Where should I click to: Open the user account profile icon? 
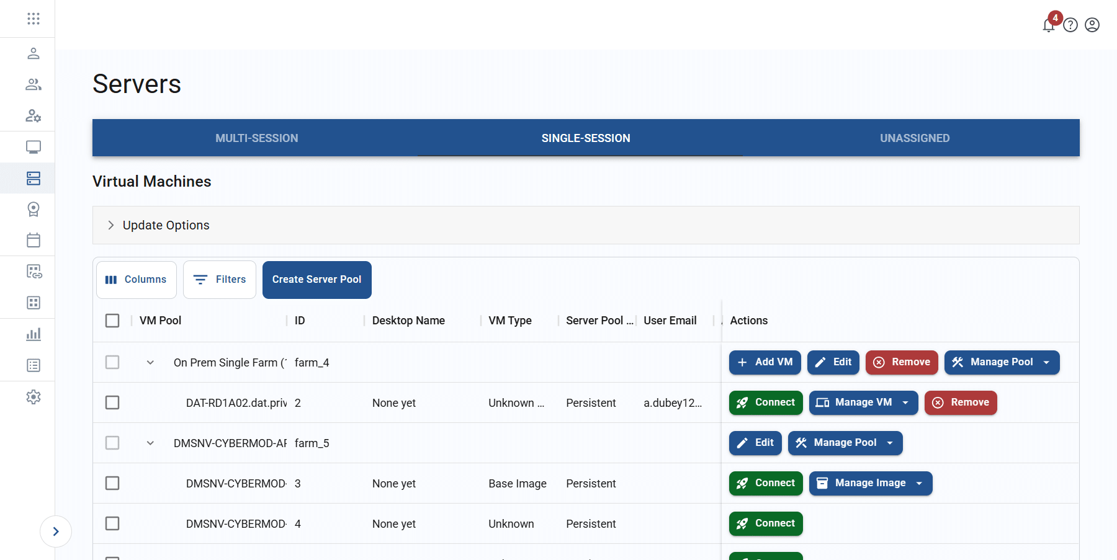pyautogui.click(x=1092, y=25)
